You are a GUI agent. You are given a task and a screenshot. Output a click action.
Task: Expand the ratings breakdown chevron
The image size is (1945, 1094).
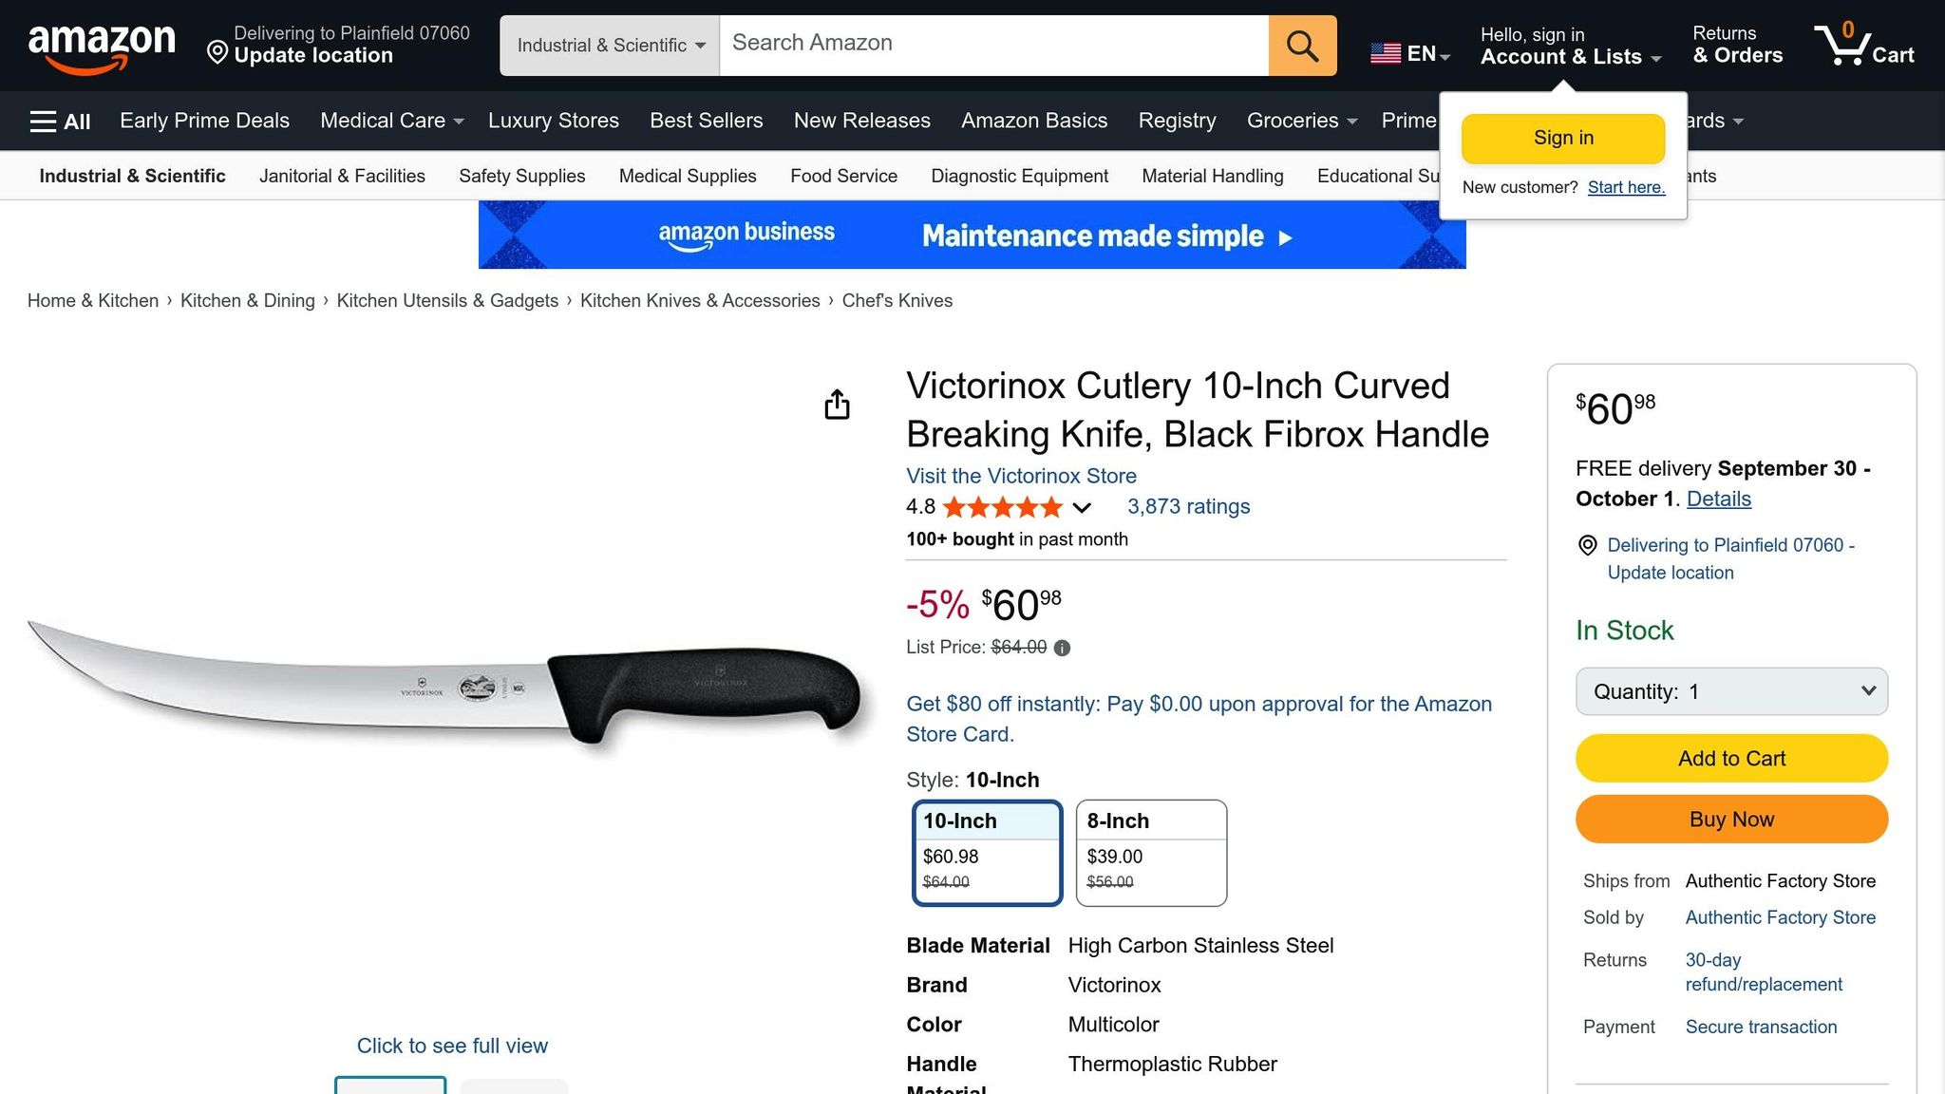pos(1082,508)
